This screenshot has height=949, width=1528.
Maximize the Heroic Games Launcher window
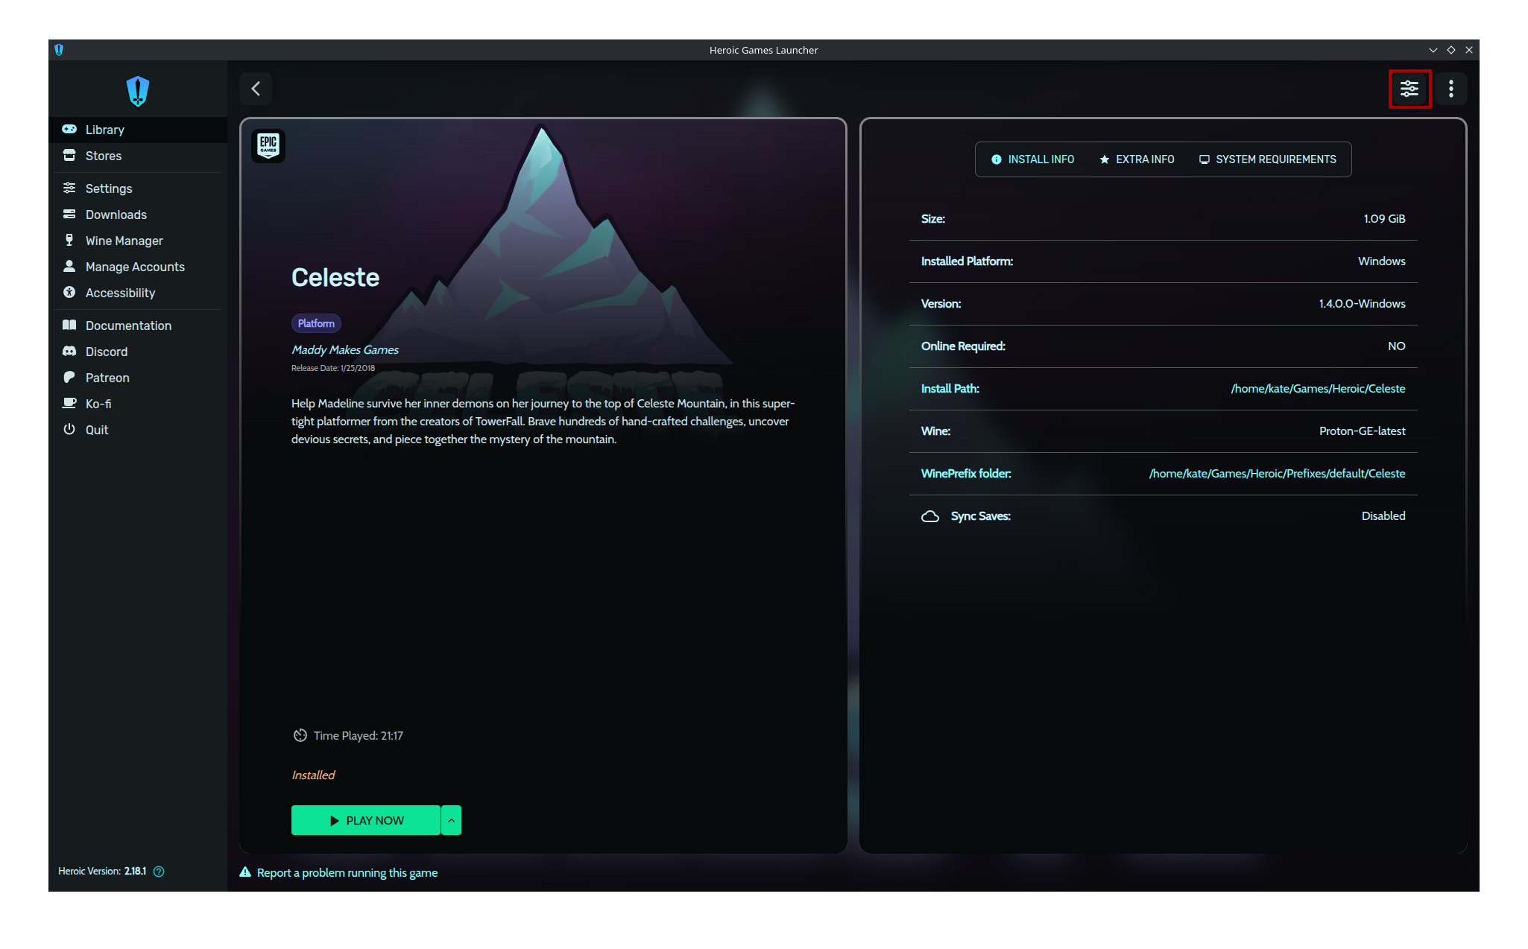tap(1450, 50)
